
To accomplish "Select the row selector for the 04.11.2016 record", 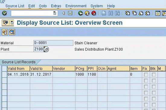I will point(5,75).
